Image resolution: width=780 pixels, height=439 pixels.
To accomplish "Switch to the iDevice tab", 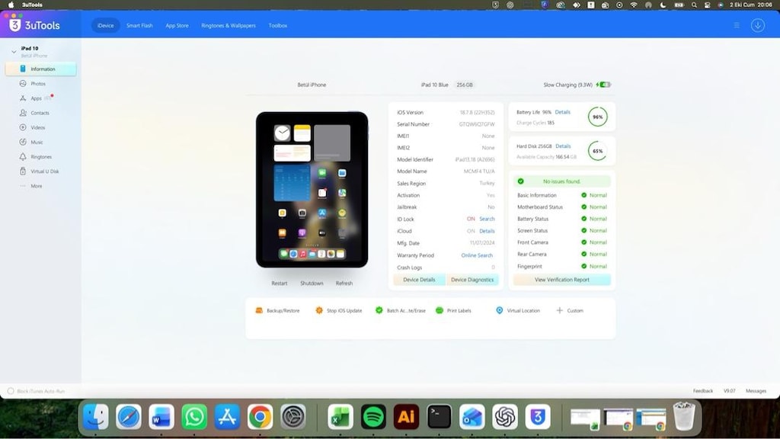I will pos(105,25).
